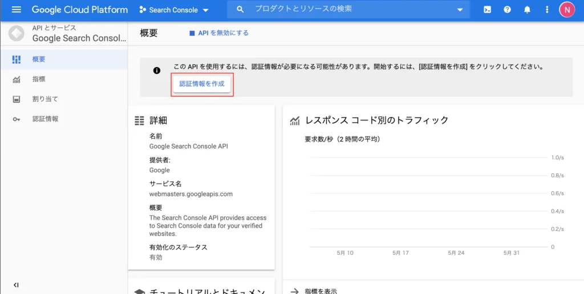
Task: Click the 詳細 card list icon
Action: pyautogui.click(x=139, y=121)
